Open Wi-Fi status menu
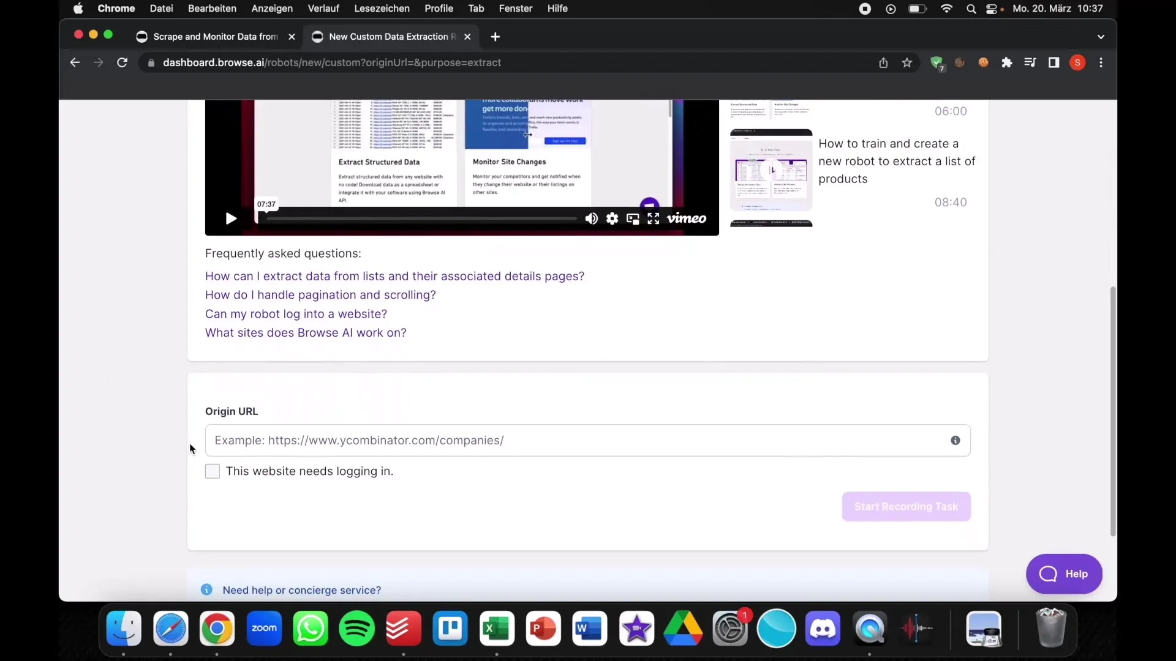The image size is (1176, 661). pos(947,9)
